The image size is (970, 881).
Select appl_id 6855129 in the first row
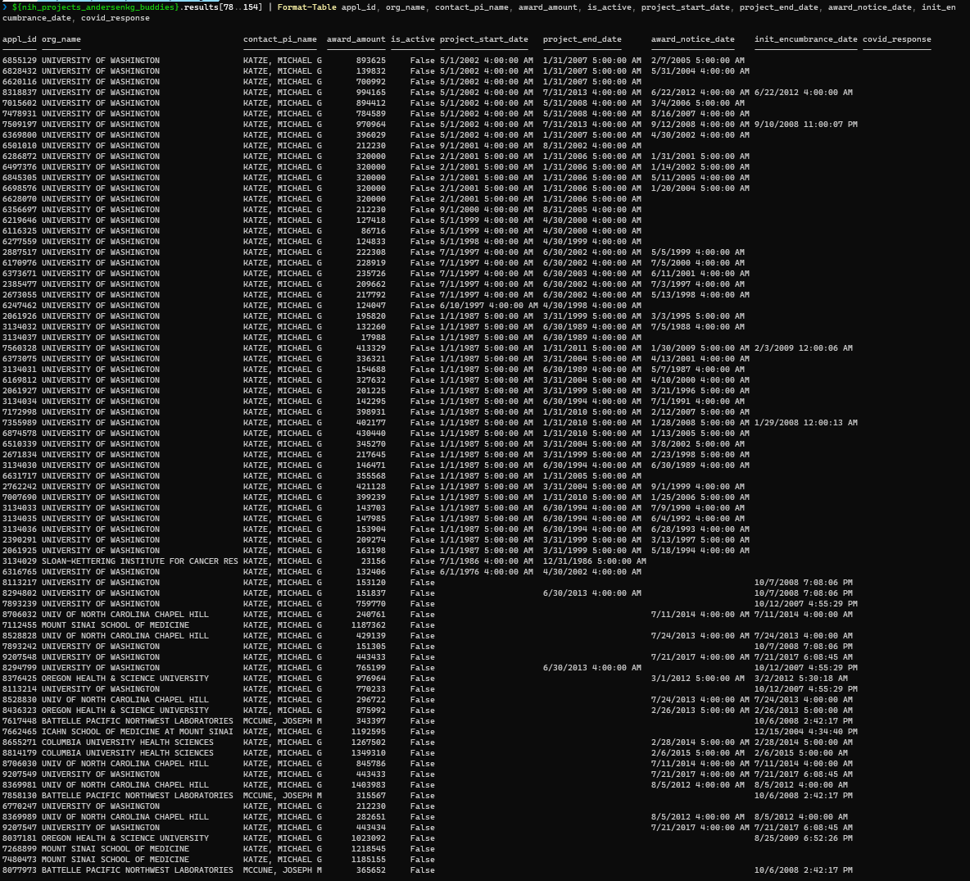pyautogui.click(x=19, y=61)
